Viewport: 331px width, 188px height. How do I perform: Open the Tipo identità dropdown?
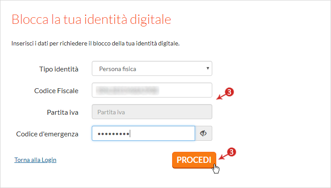tap(152, 68)
